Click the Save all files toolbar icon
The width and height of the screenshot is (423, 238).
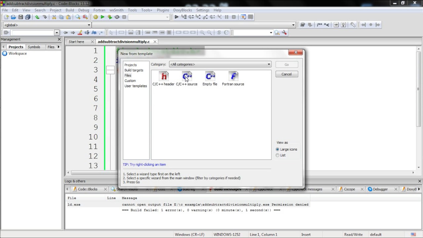point(28,17)
